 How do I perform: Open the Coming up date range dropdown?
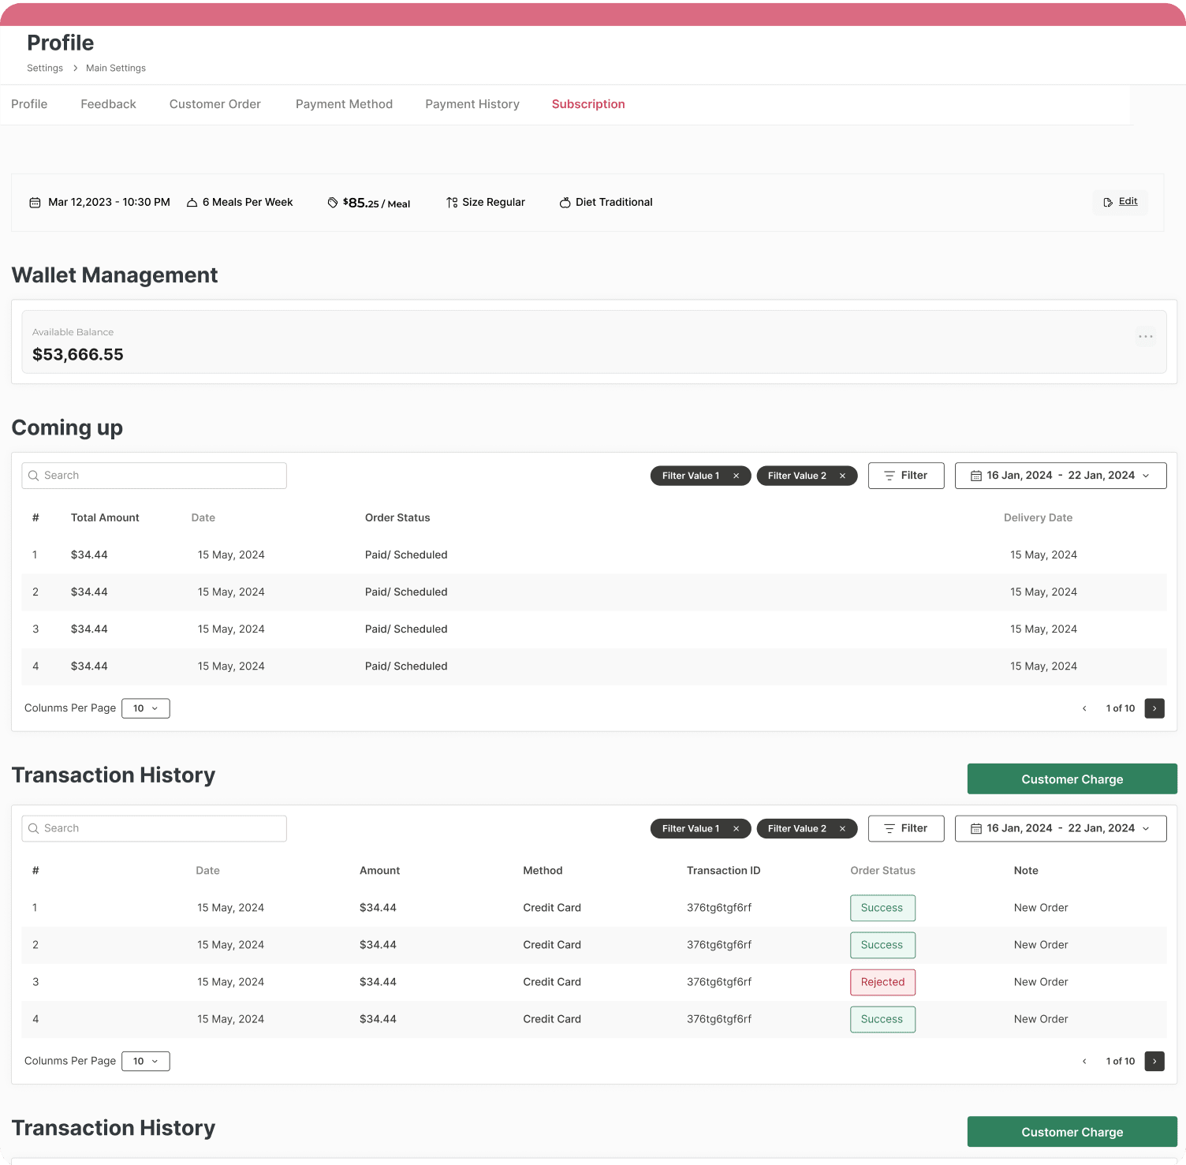coord(1060,476)
